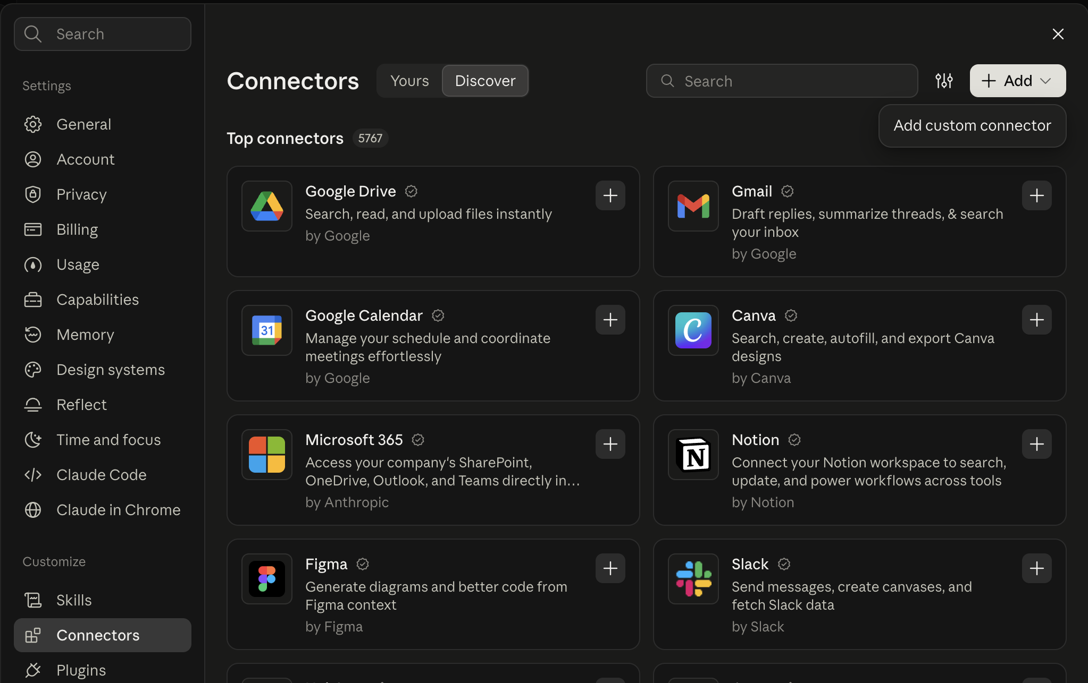Viewport: 1088px width, 683px height.
Task: Choose Add custom connector option
Action: point(972,125)
